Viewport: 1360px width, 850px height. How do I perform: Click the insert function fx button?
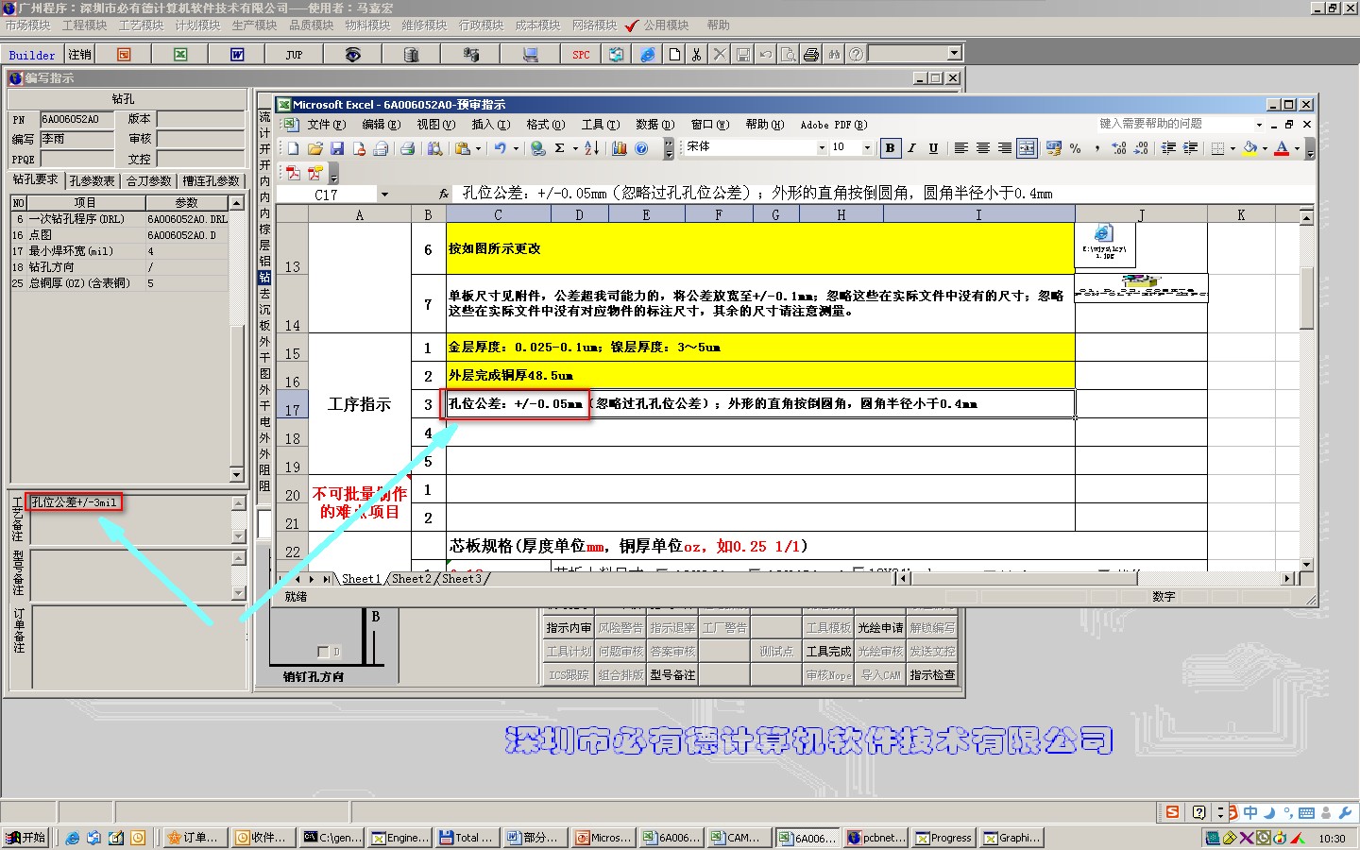click(x=444, y=194)
